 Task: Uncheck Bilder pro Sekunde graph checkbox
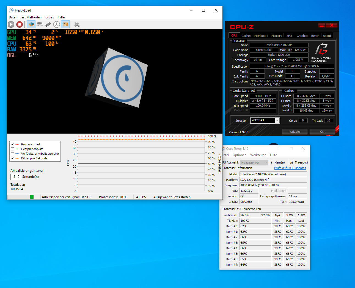[x=12, y=158]
